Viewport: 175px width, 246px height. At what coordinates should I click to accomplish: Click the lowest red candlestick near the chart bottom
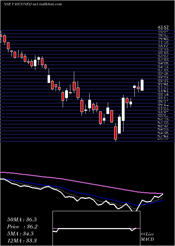115,133
